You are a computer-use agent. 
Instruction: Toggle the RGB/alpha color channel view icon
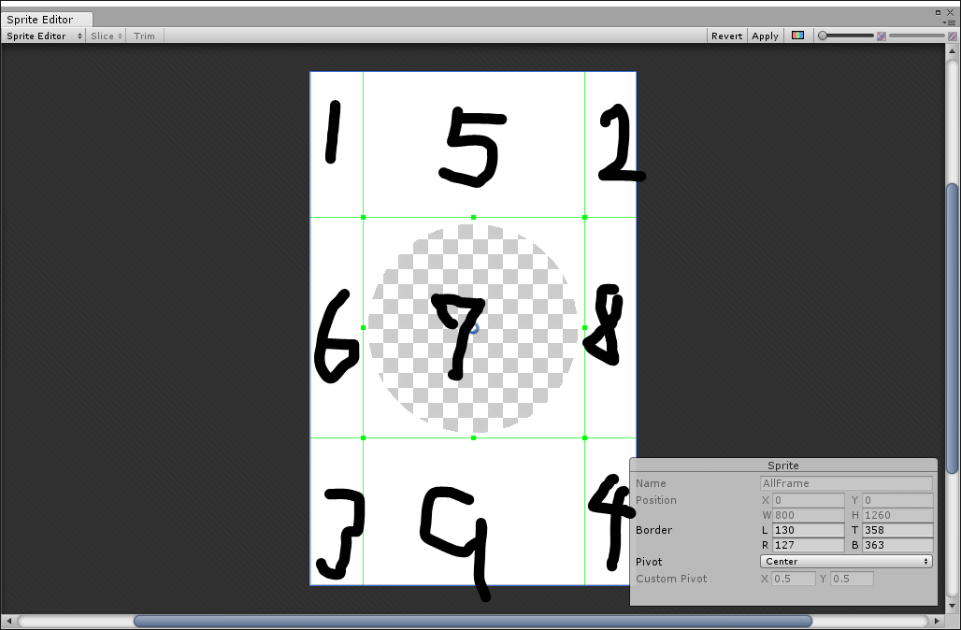coord(797,36)
